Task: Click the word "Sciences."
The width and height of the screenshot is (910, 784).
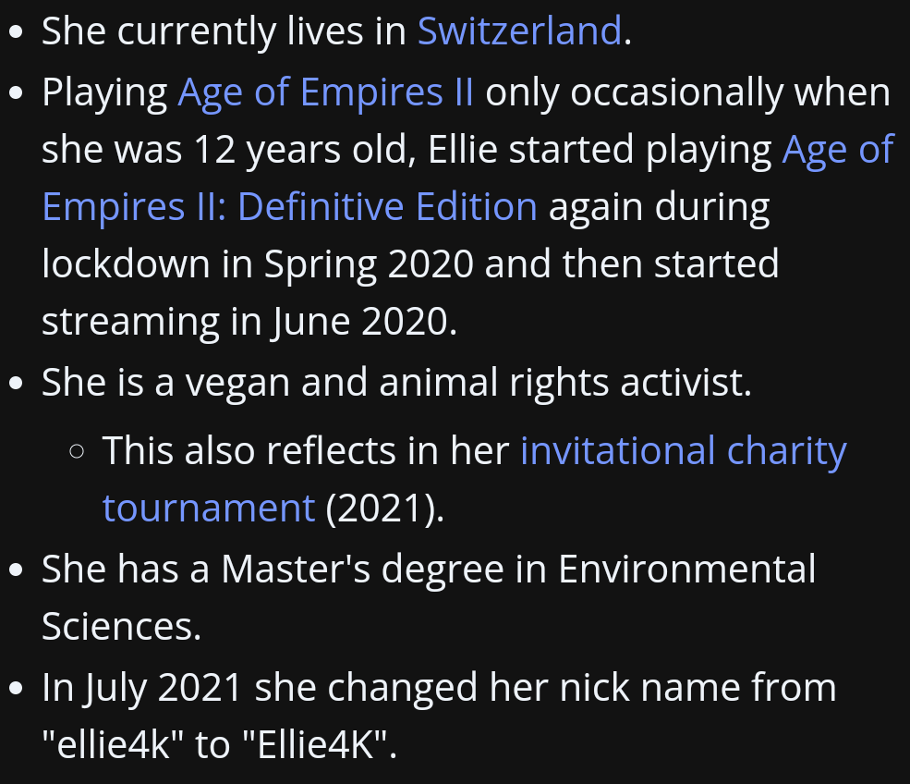Action: coord(122,626)
